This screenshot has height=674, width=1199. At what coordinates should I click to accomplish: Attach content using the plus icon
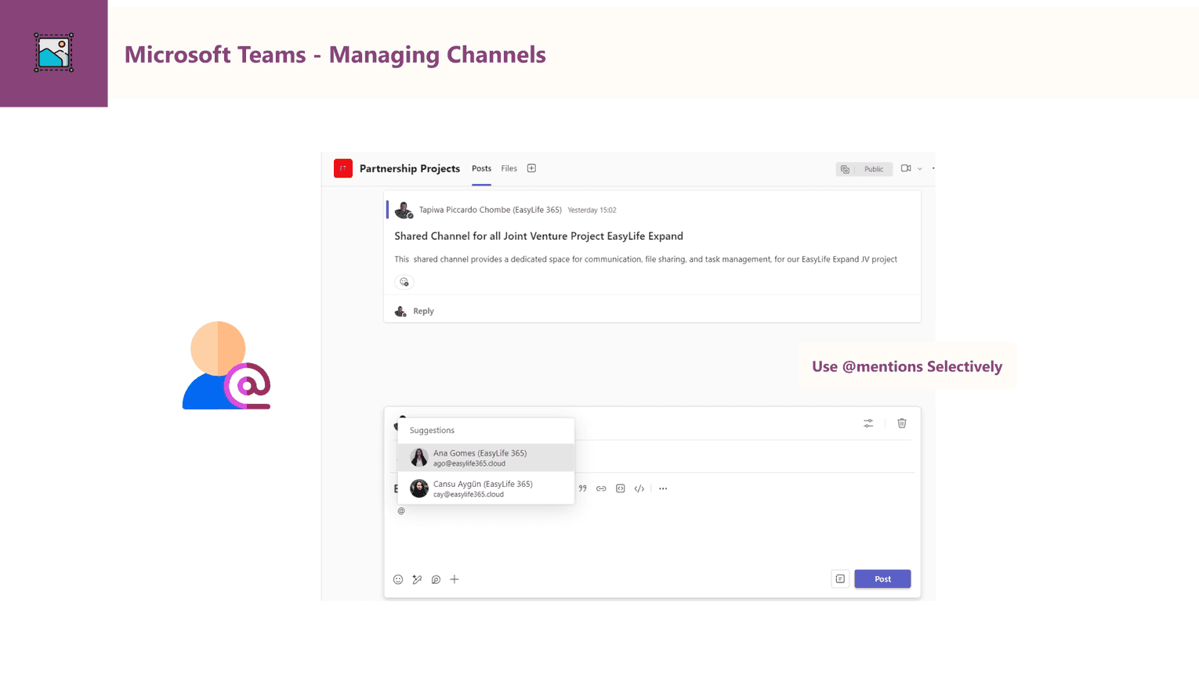click(x=455, y=579)
